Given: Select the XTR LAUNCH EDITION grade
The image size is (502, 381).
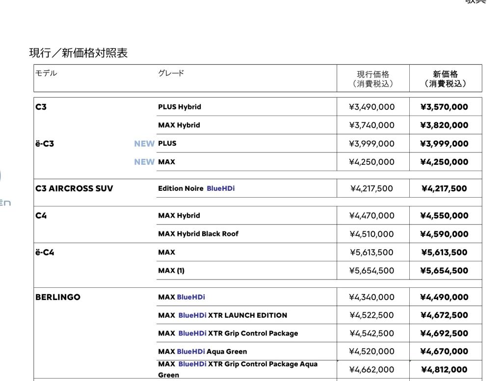Looking at the screenshot, I should click(x=222, y=315).
